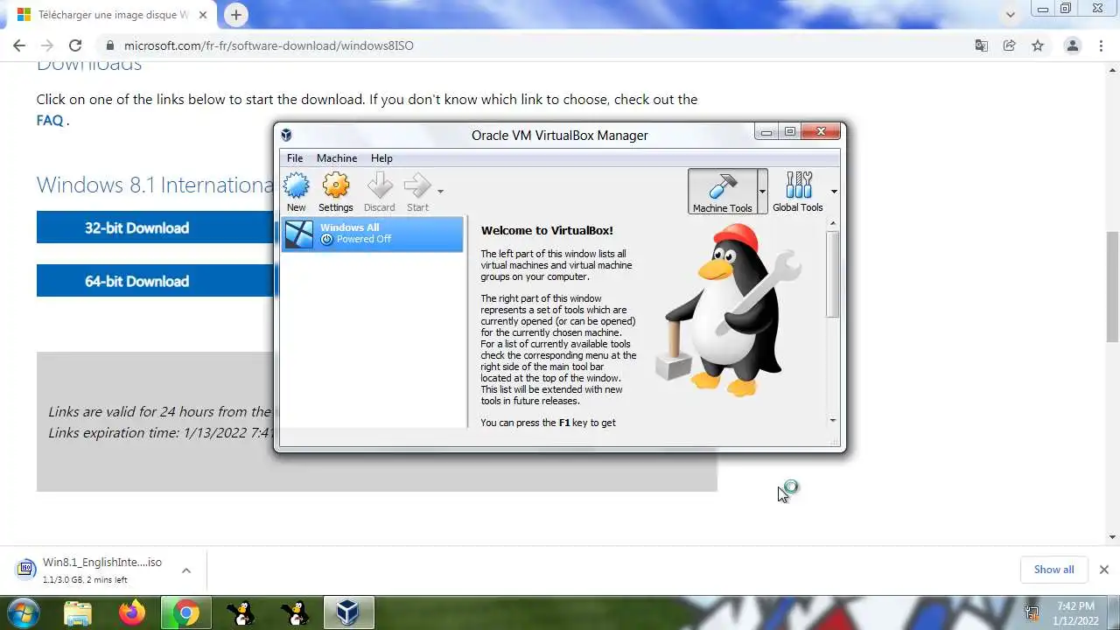
Task: Click the Windows All VM OS icon
Action: (x=299, y=234)
